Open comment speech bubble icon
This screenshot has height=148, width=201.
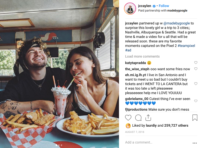[138, 117]
